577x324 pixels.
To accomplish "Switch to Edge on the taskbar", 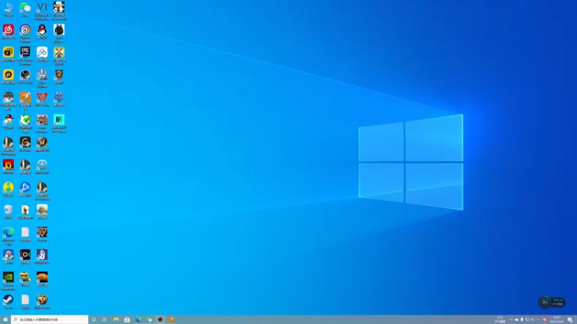I will [x=138, y=320].
